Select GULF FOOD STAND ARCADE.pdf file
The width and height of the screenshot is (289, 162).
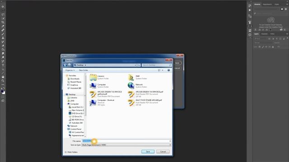tap(144, 103)
